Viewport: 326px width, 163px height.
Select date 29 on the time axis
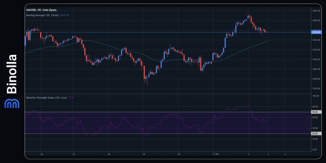(143, 154)
